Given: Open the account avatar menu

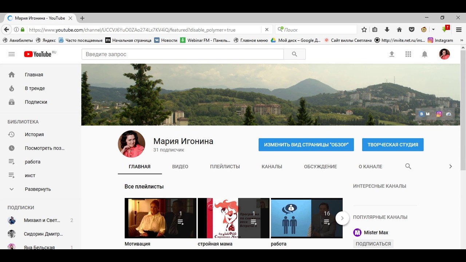Looking at the screenshot, I should (x=445, y=54).
